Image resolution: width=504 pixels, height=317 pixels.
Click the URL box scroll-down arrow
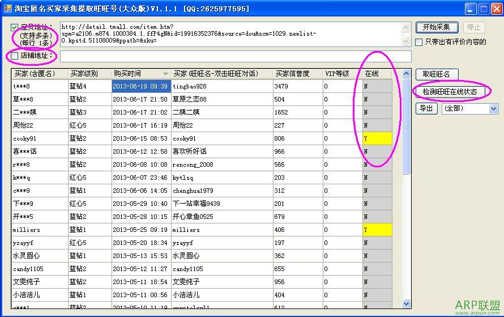click(x=406, y=41)
